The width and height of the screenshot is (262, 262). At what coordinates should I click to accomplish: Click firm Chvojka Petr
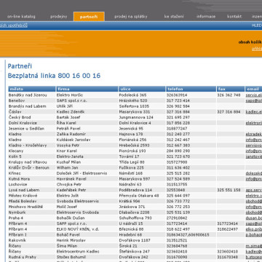pyautogui.click(x=69, y=184)
